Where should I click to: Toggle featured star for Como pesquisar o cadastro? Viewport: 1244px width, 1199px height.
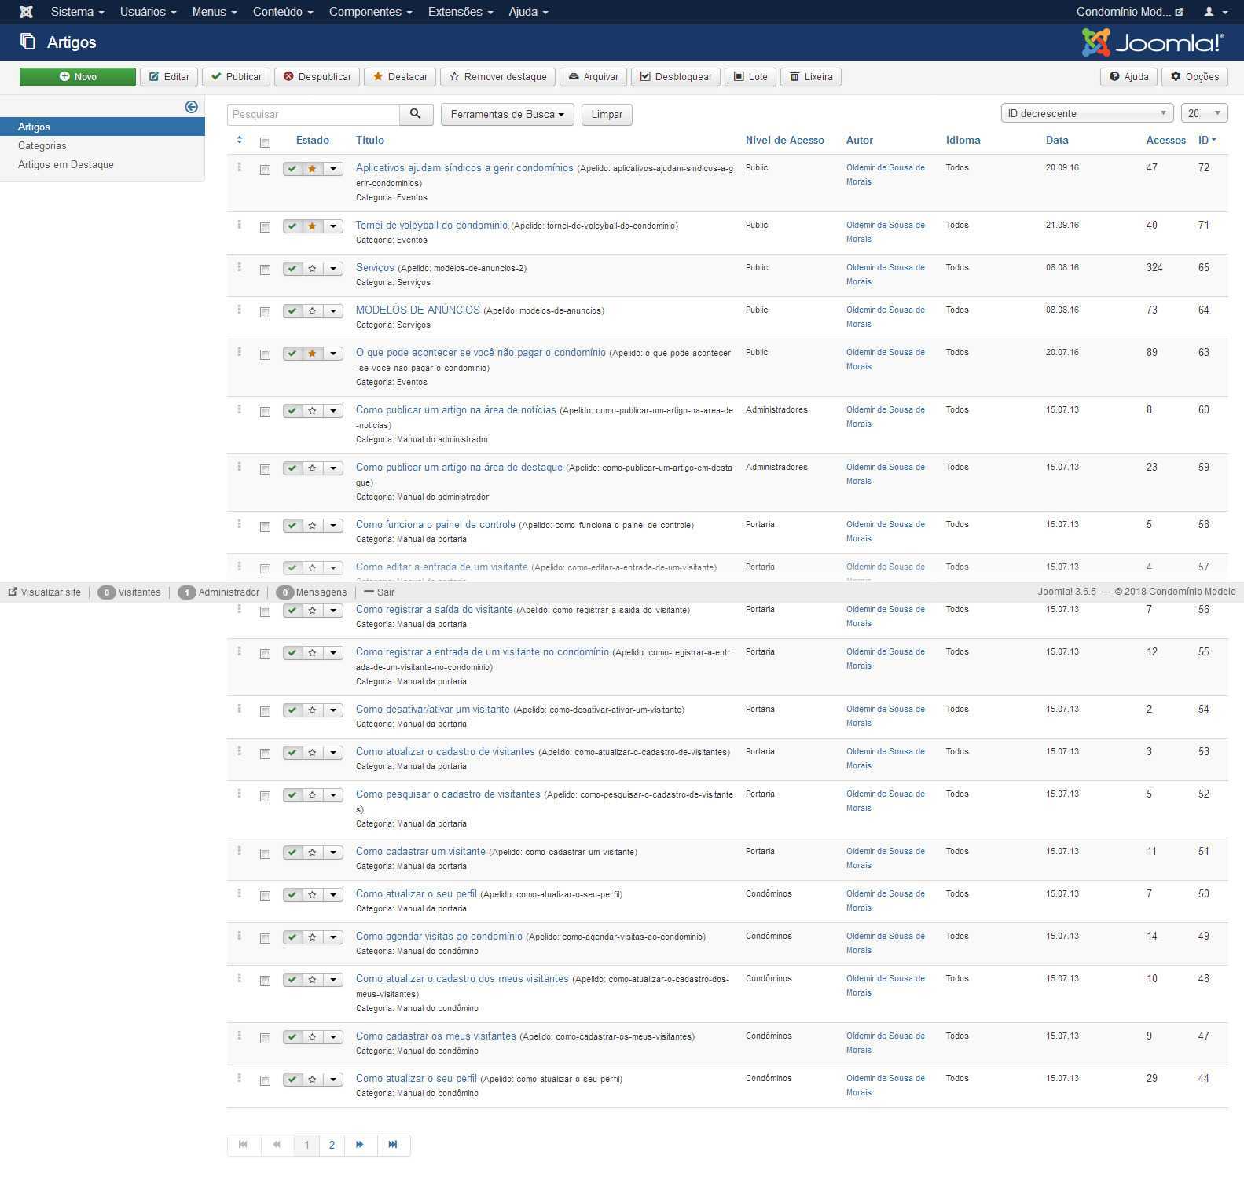313,795
